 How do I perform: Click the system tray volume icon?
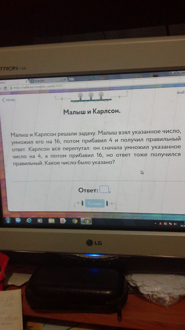click(175, 224)
